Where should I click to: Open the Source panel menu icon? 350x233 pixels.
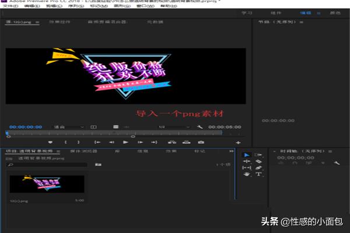coord(37,22)
